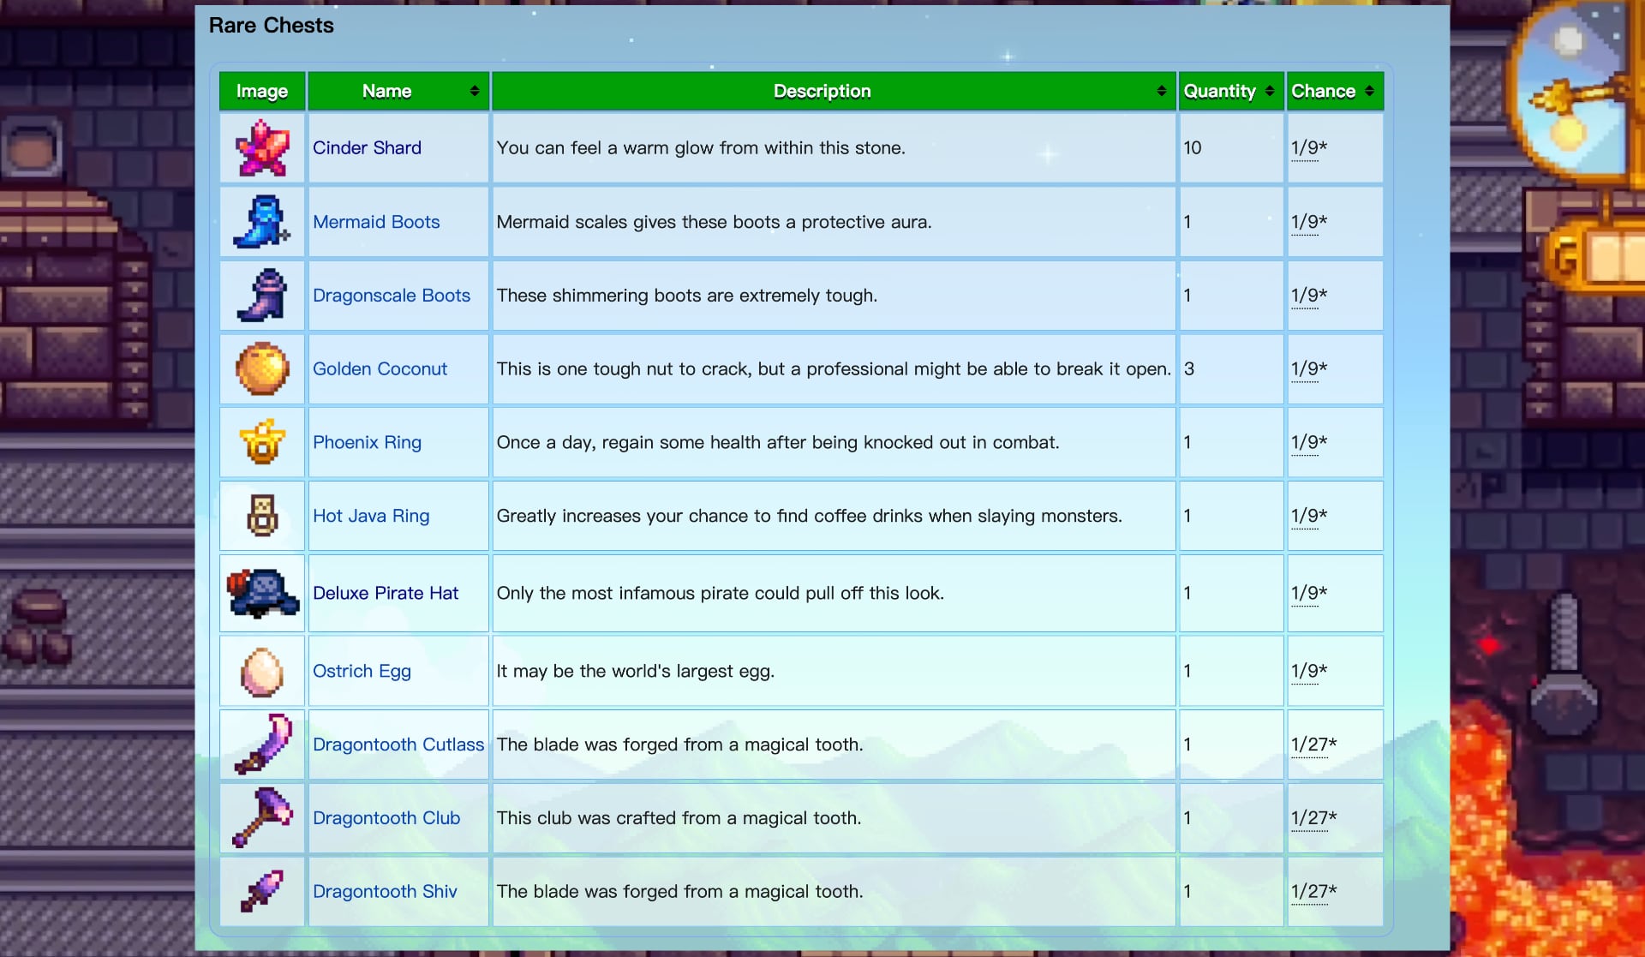The image size is (1645, 957).
Task: Click the Phoenix Ring item image
Action: tap(262, 443)
